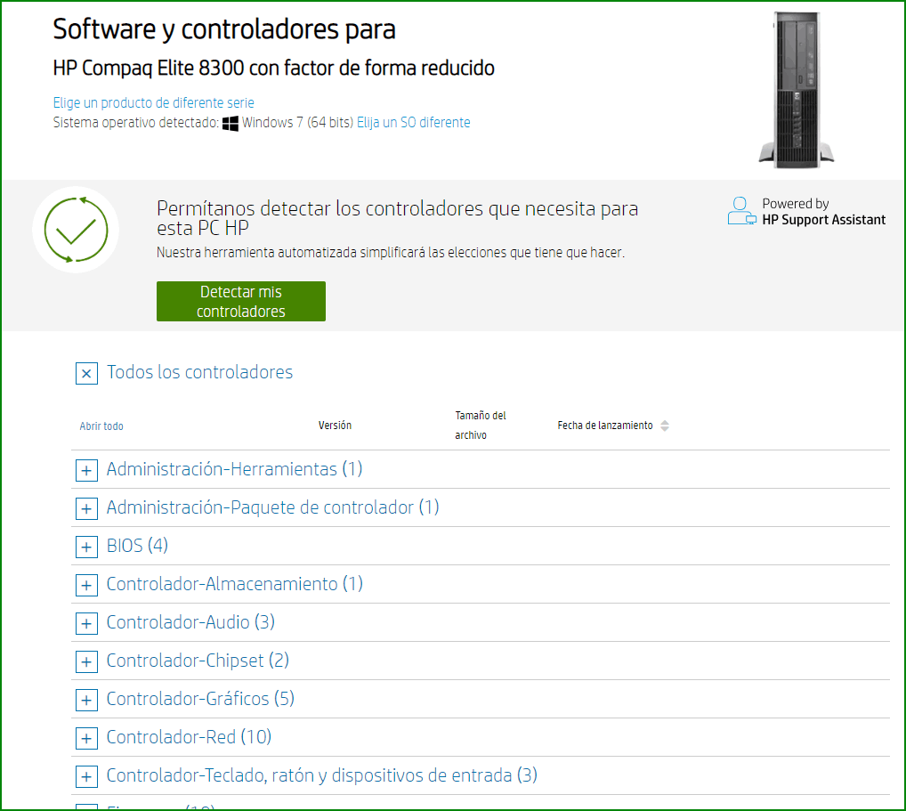Screen dimensions: 906x811
Task: Open the BIOS (4) category
Action: pos(138,545)
